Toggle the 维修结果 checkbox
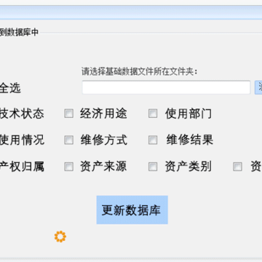 (153, 140)
